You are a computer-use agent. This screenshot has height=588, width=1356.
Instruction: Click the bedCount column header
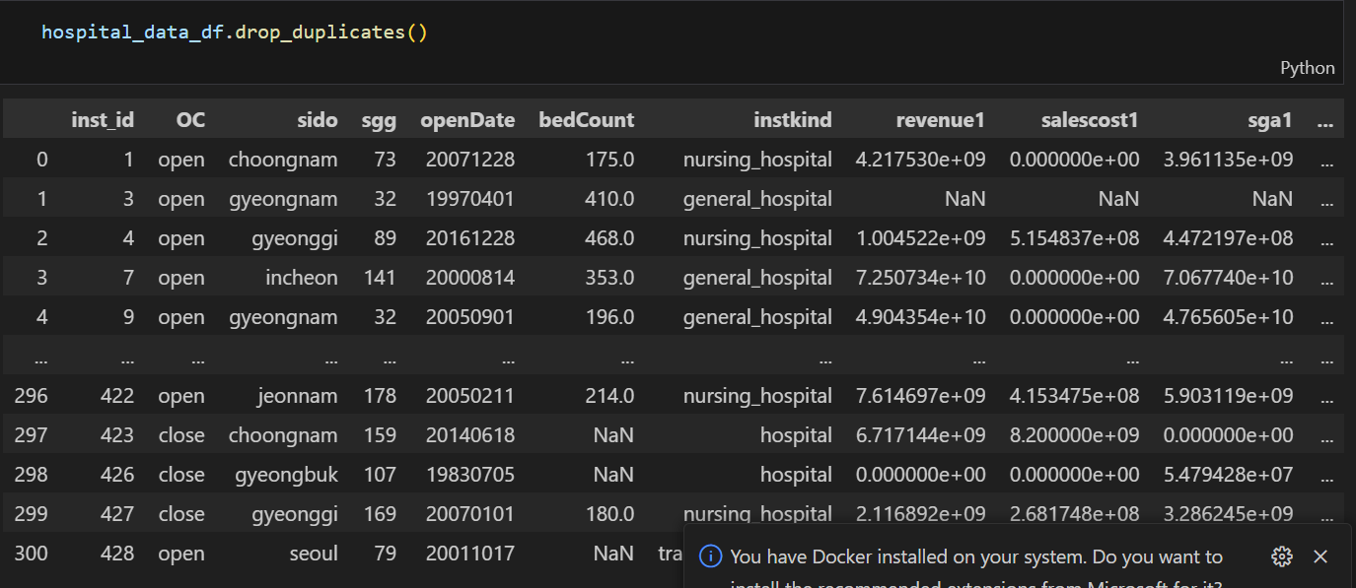click(586, 119)
